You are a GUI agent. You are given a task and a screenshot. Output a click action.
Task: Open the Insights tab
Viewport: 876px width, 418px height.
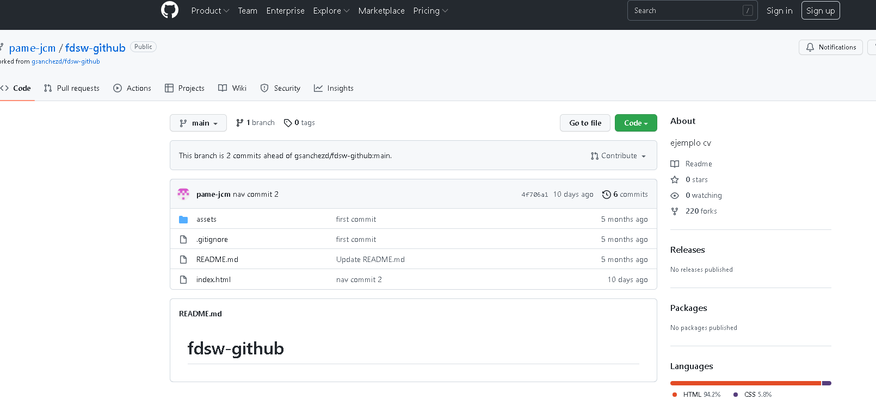point(334,88)
